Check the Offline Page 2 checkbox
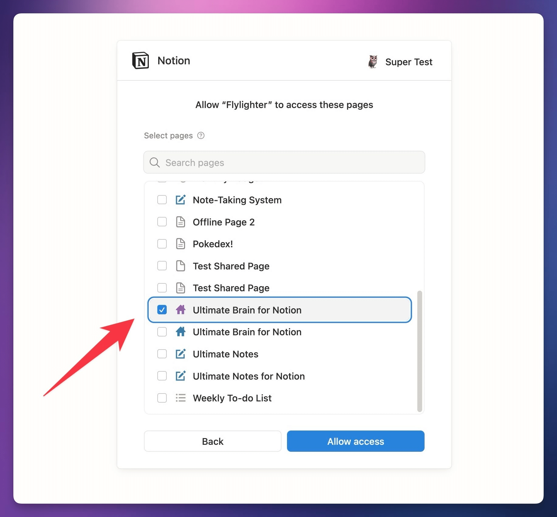 click(162, 222)
